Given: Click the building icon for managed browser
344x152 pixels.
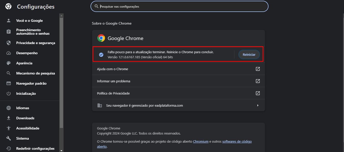Looking at the screenshot, I should click(100, 105).
